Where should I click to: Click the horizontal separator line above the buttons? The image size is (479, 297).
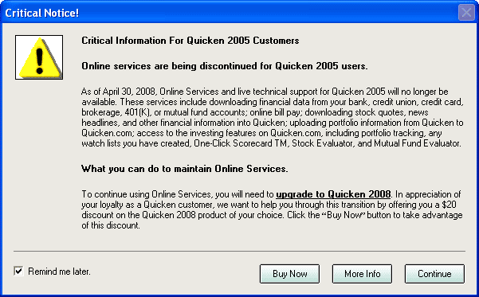click(239, 251)
